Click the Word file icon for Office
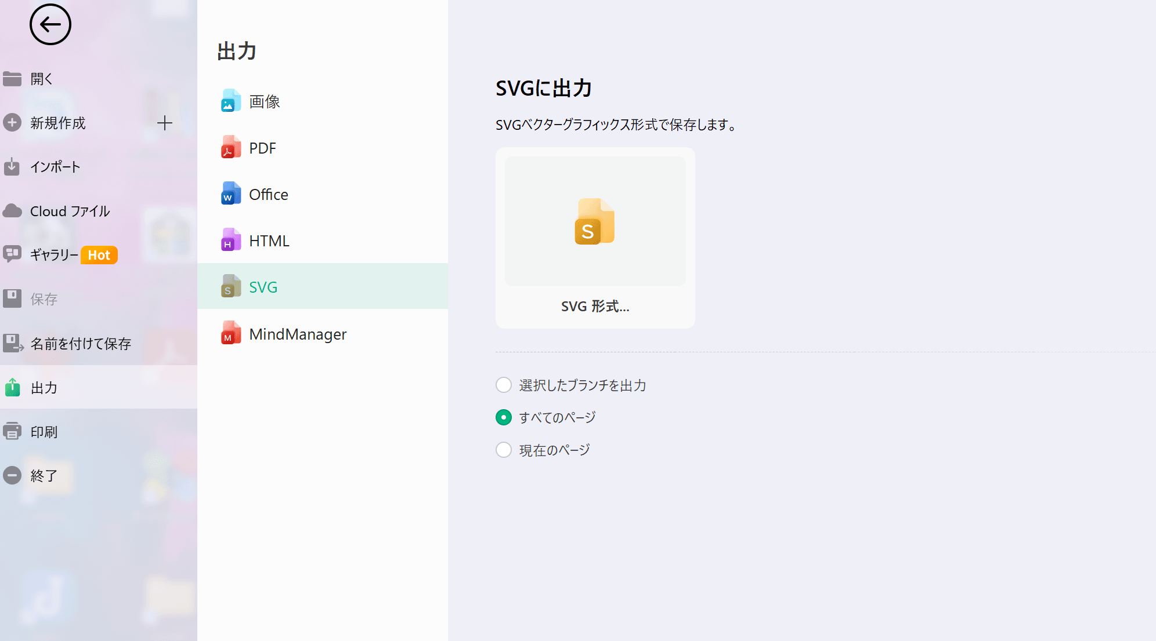Viewport: 1156px width, 641px height. [231, 194]
